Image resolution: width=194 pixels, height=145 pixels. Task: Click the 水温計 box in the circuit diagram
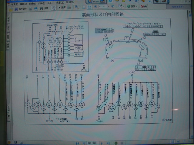click(78, 47)
